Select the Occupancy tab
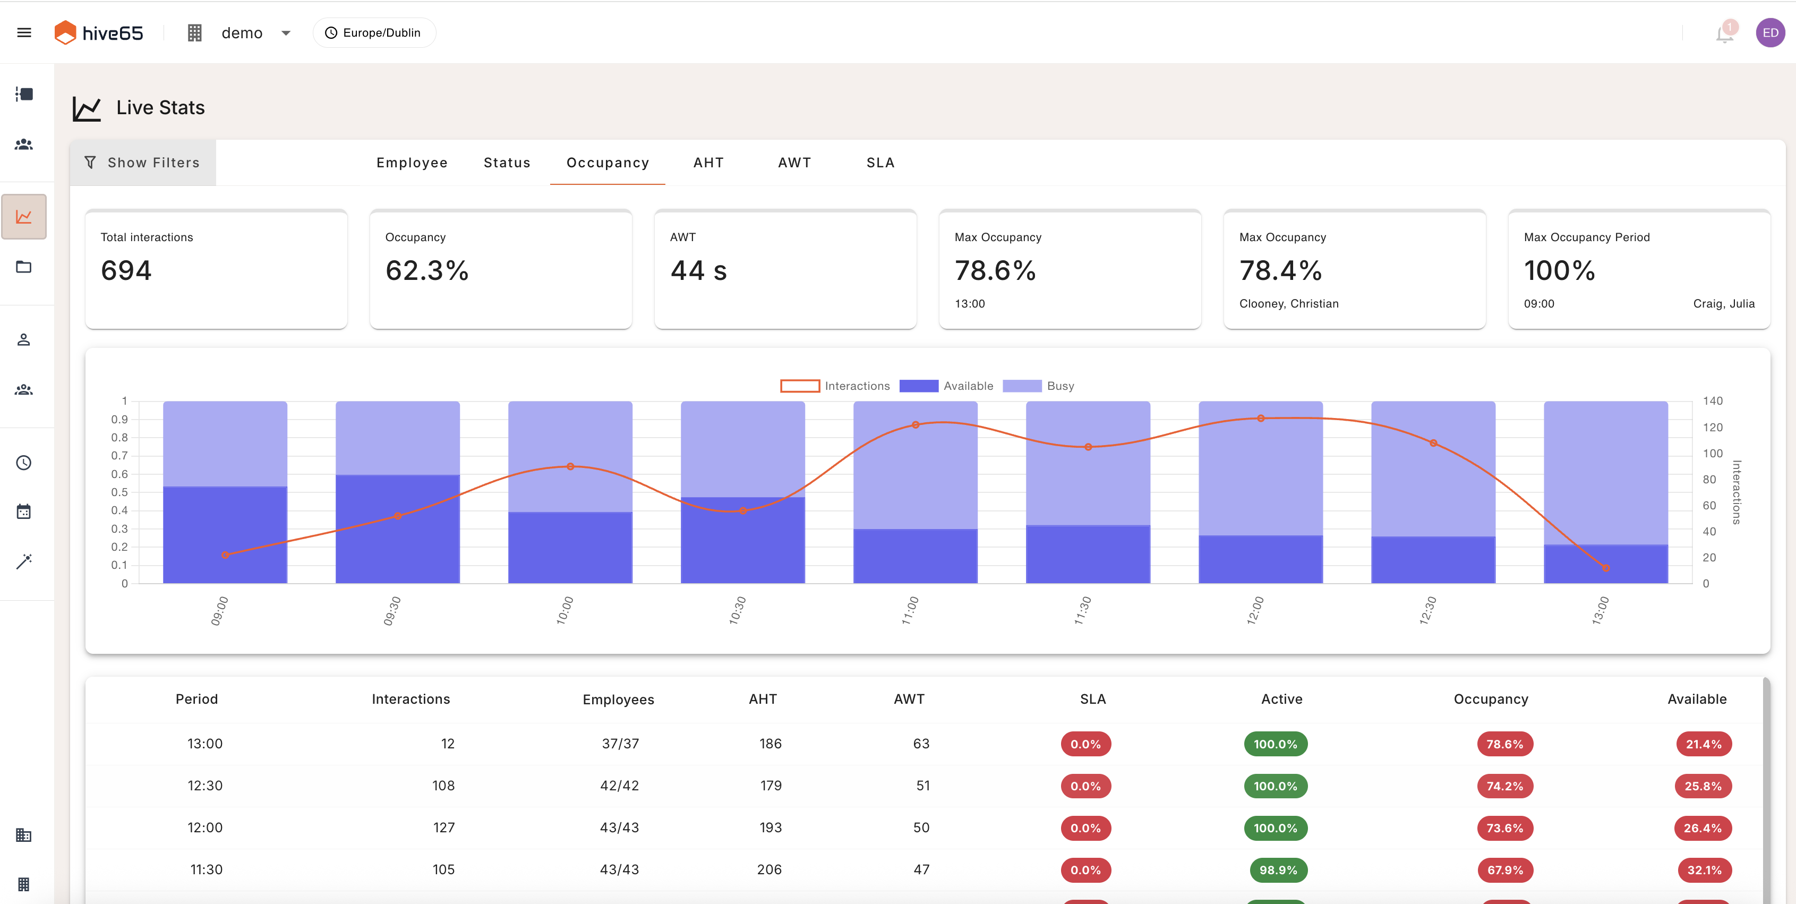Viewport: 1796px width, 904px height. pos(608,163)
